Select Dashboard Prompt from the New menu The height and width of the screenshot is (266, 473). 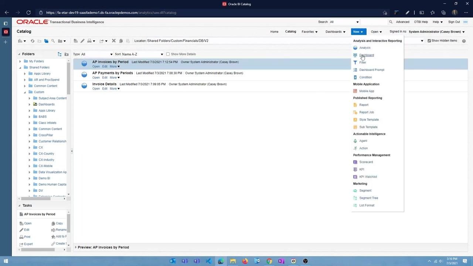[x=372, y=70]
